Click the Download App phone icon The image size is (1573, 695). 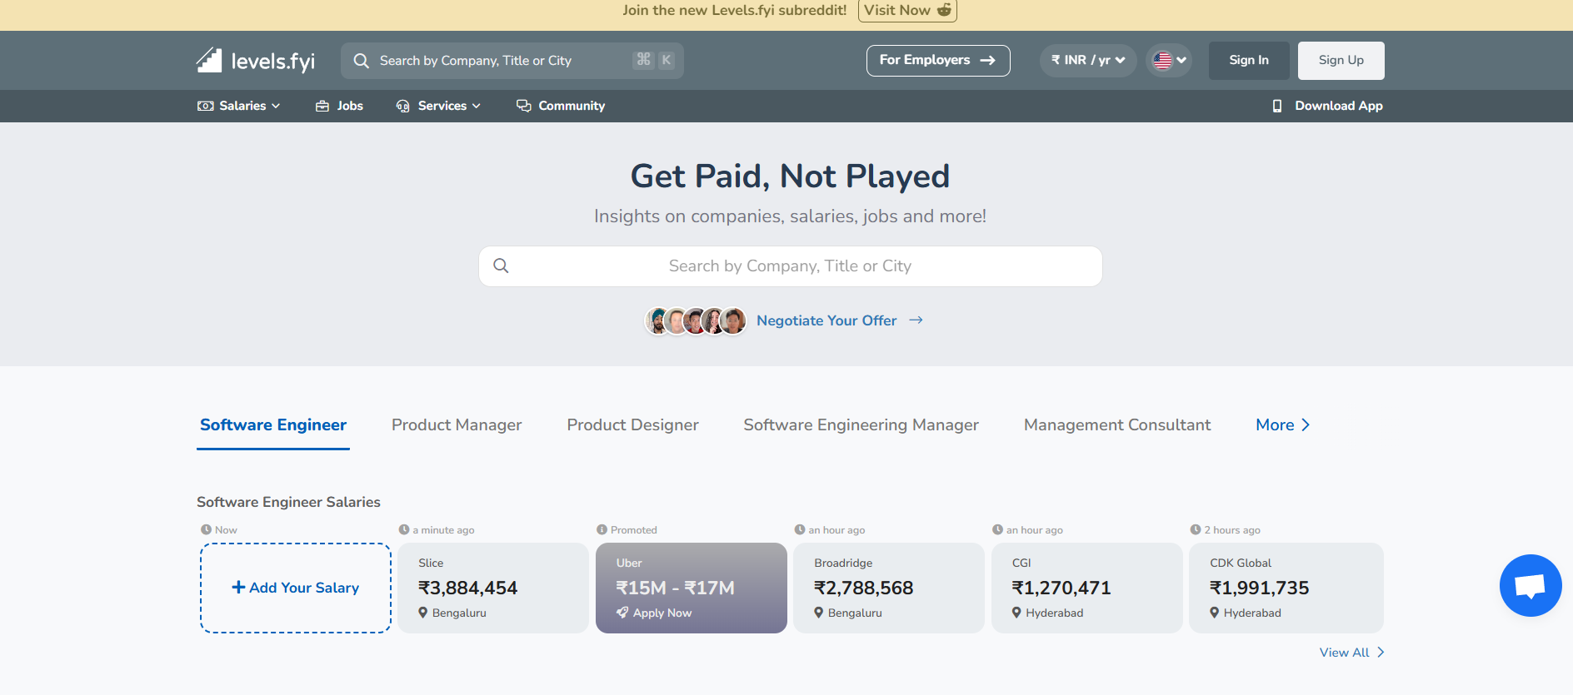1277,106
